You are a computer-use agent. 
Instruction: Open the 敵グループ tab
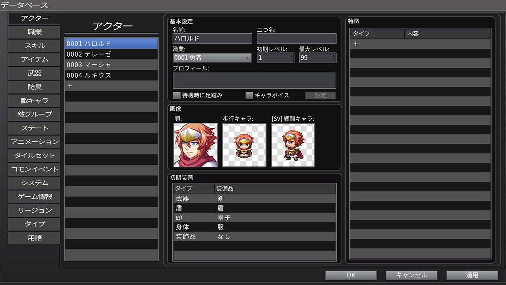tap(34, 114)
